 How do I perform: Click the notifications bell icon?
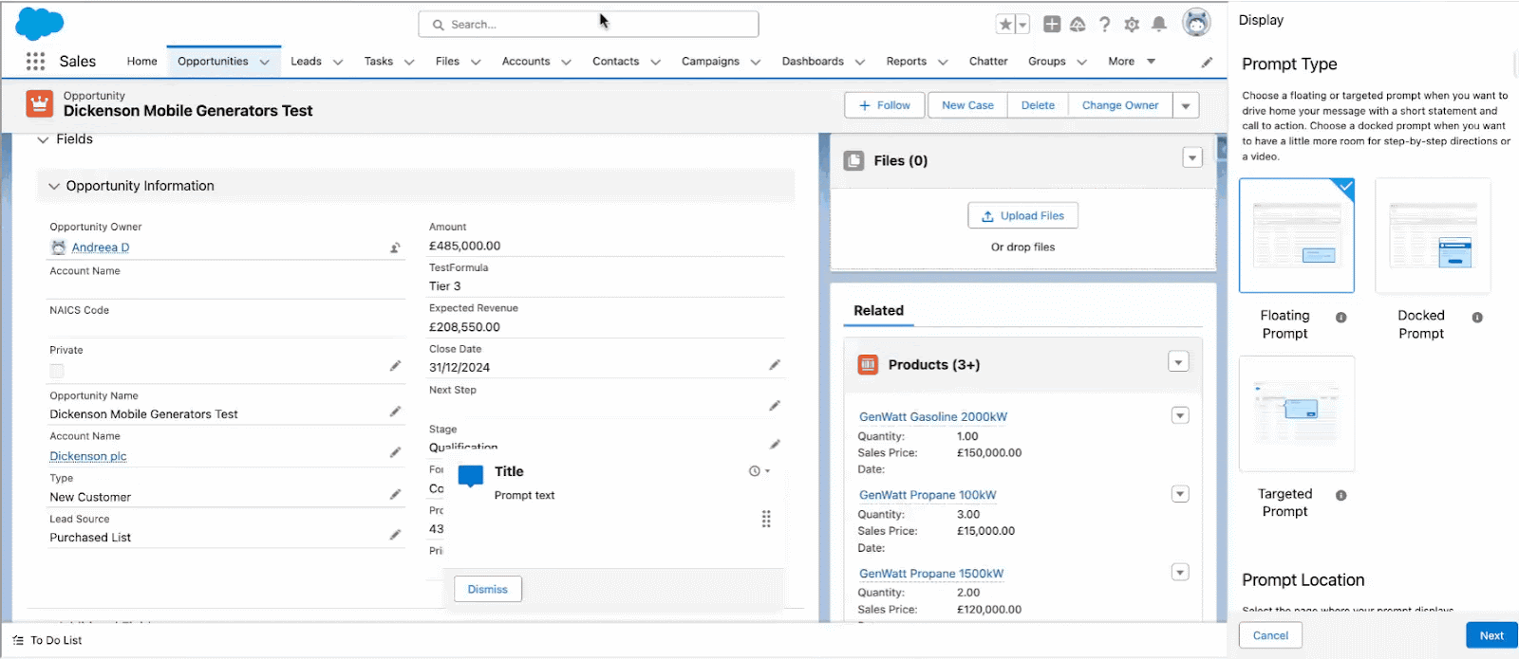(x=1158, y=25)
